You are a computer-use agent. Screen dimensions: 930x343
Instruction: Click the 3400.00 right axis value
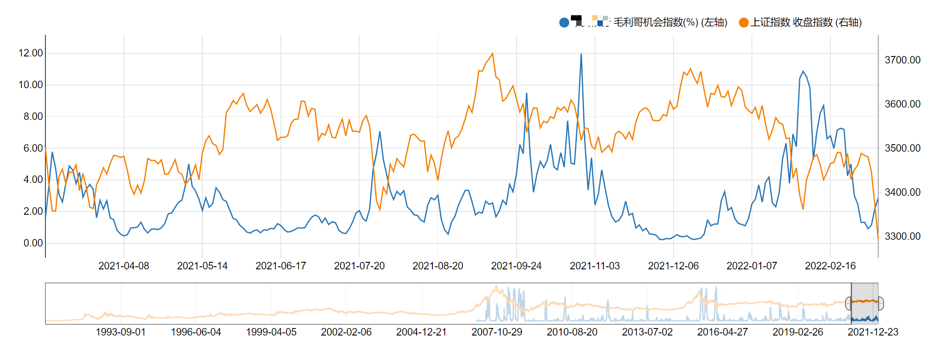pyautogui.click(x=903, y=192)
